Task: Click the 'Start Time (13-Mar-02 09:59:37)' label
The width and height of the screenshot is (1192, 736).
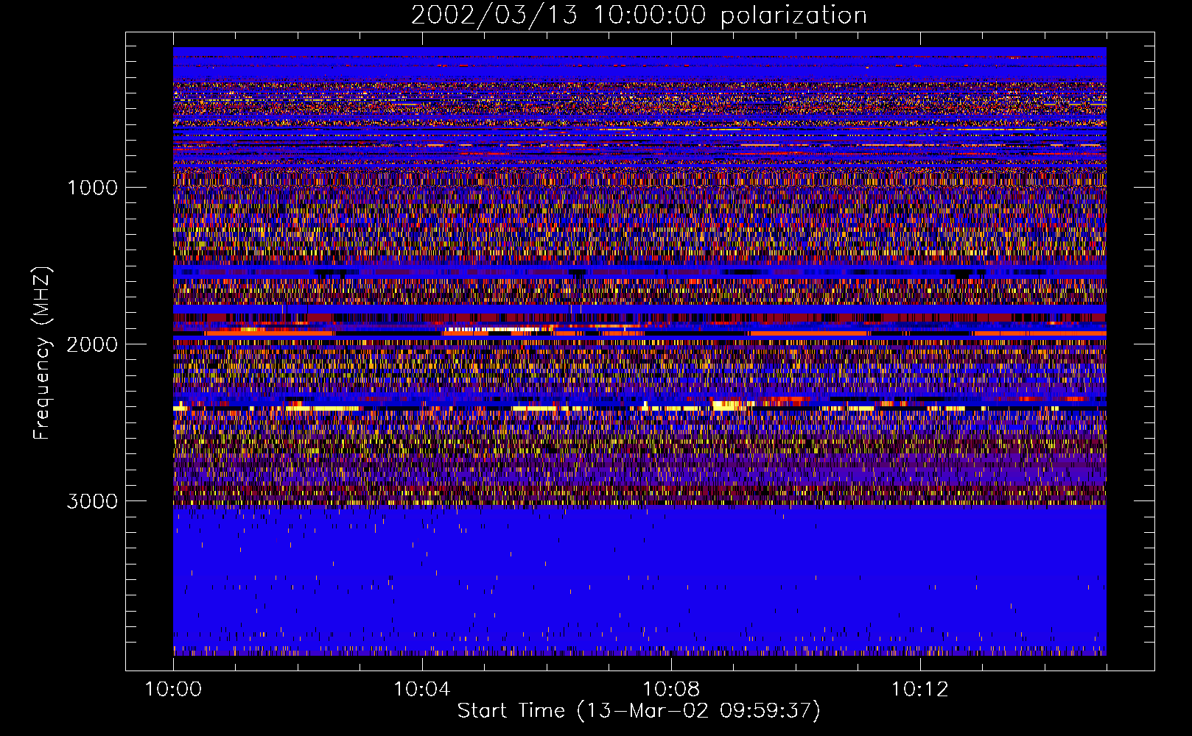Action: (639, 711)
